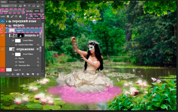Open blending options for Camera Raw Filter
This screenshot has height=112, width=178.
[x=38, y=45]
